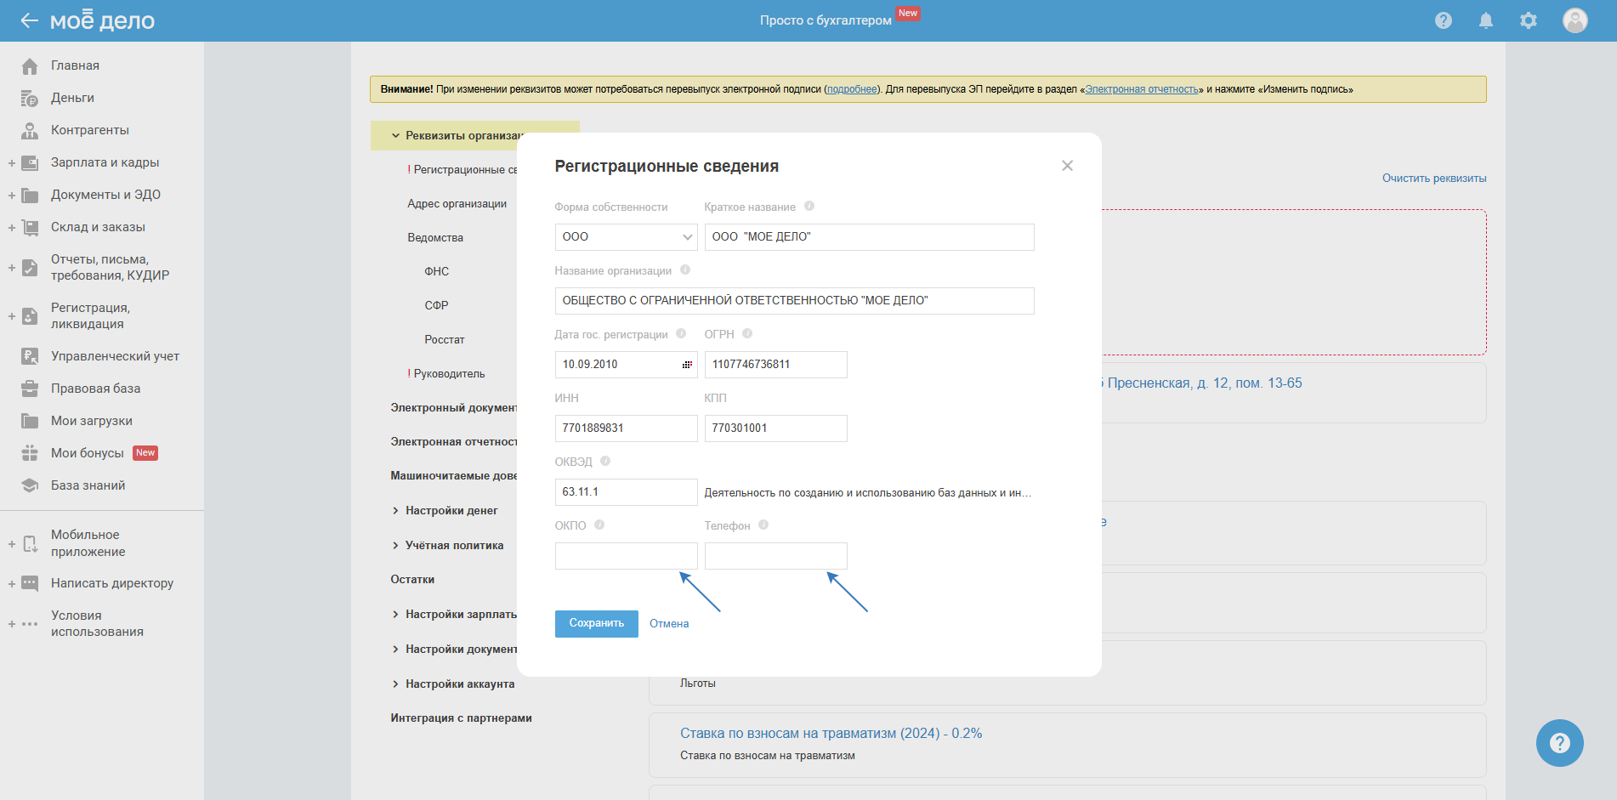This screenshot has width=1617, height=800.
Task: Open Интеграция с партнерами settings item
Action: point(461,718)
